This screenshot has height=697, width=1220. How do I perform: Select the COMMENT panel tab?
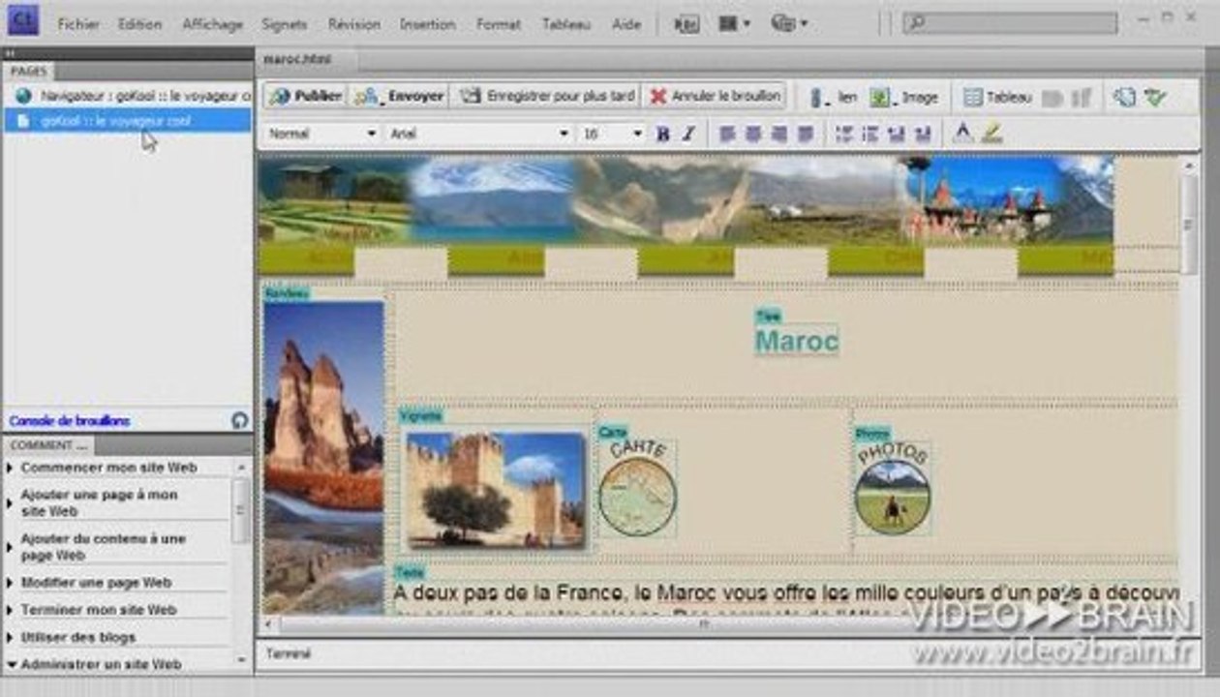(48, 445)
